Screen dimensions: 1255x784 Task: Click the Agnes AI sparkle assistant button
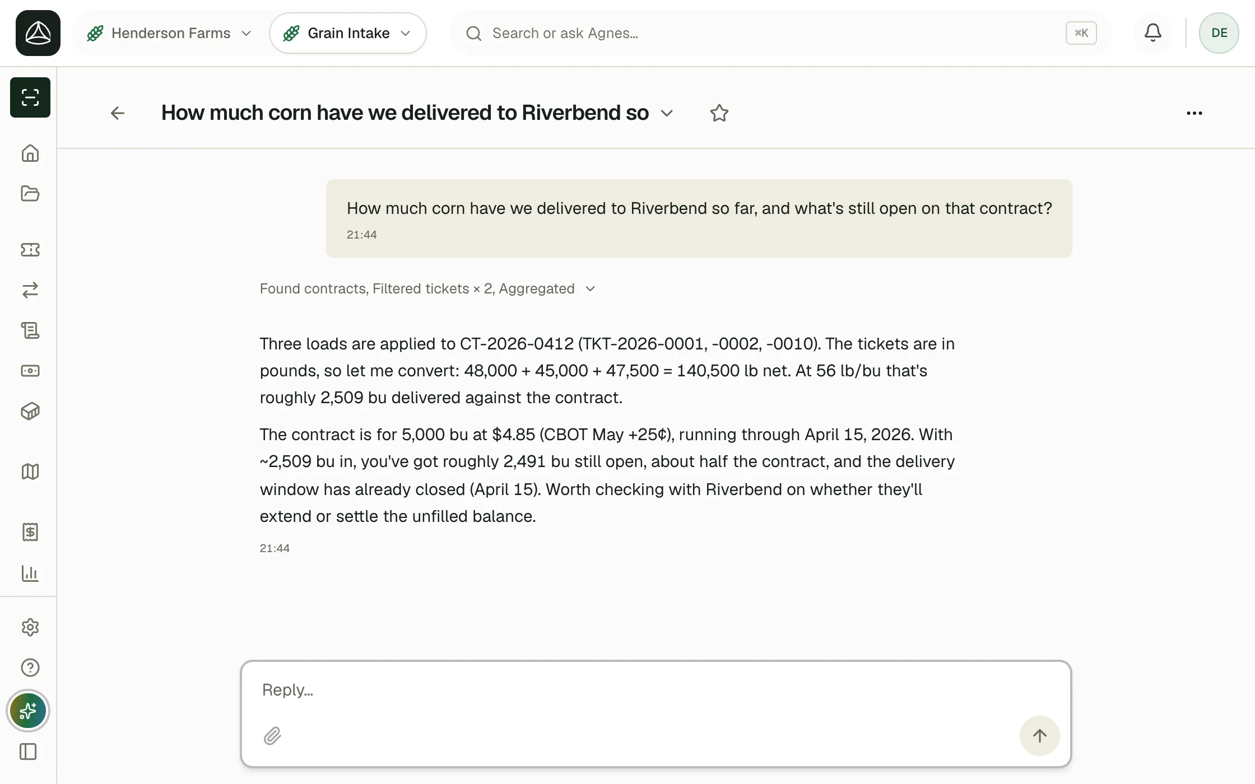tap(28, 711)
